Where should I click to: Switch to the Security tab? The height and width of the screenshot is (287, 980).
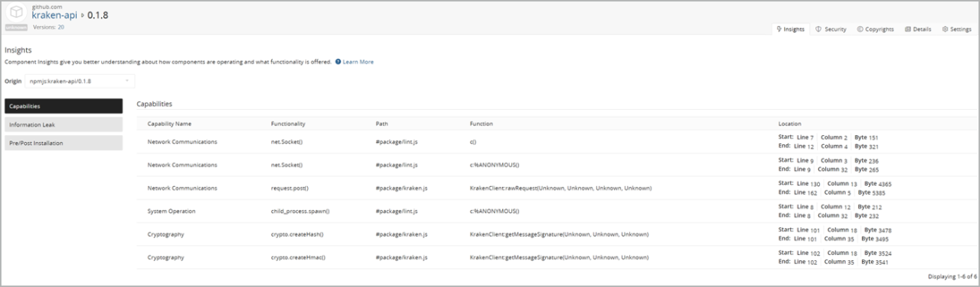[x=831, y=29]
